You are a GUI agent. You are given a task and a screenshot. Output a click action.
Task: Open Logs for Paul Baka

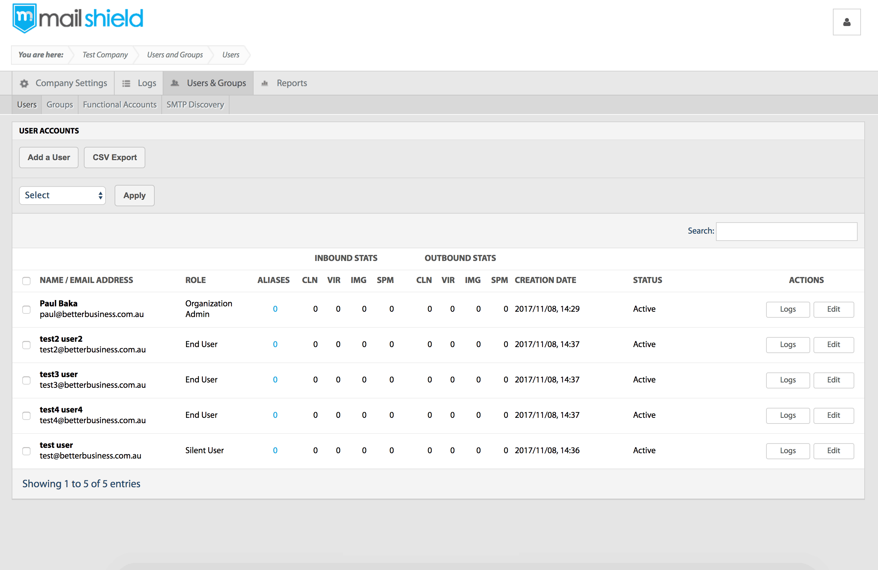click(x=787, y=309)
